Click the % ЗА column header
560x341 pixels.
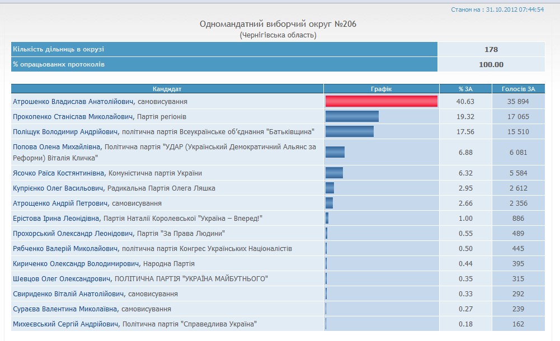tap(465, 89)
